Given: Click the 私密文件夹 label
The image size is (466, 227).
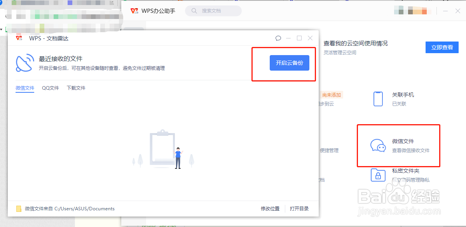Looking at the screenshot, I should pos(406,171).
